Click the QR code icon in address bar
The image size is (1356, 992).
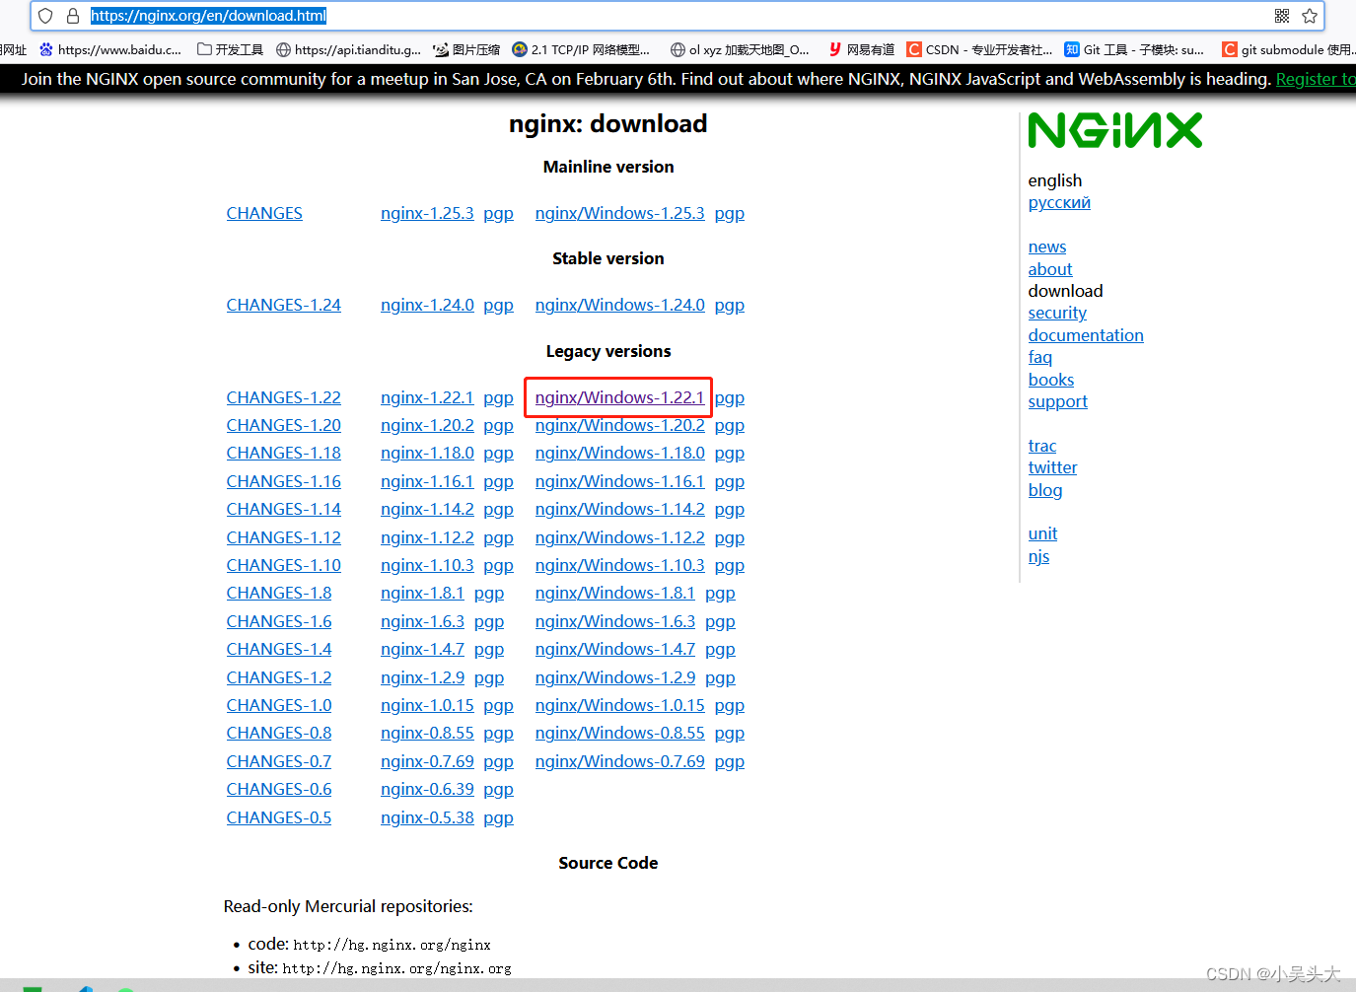click(x=1282, y=16)
